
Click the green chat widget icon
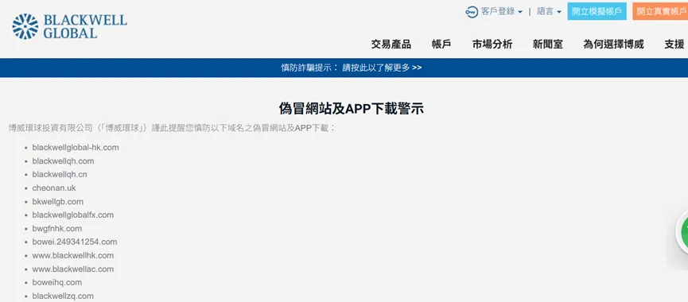click(683, 231)
